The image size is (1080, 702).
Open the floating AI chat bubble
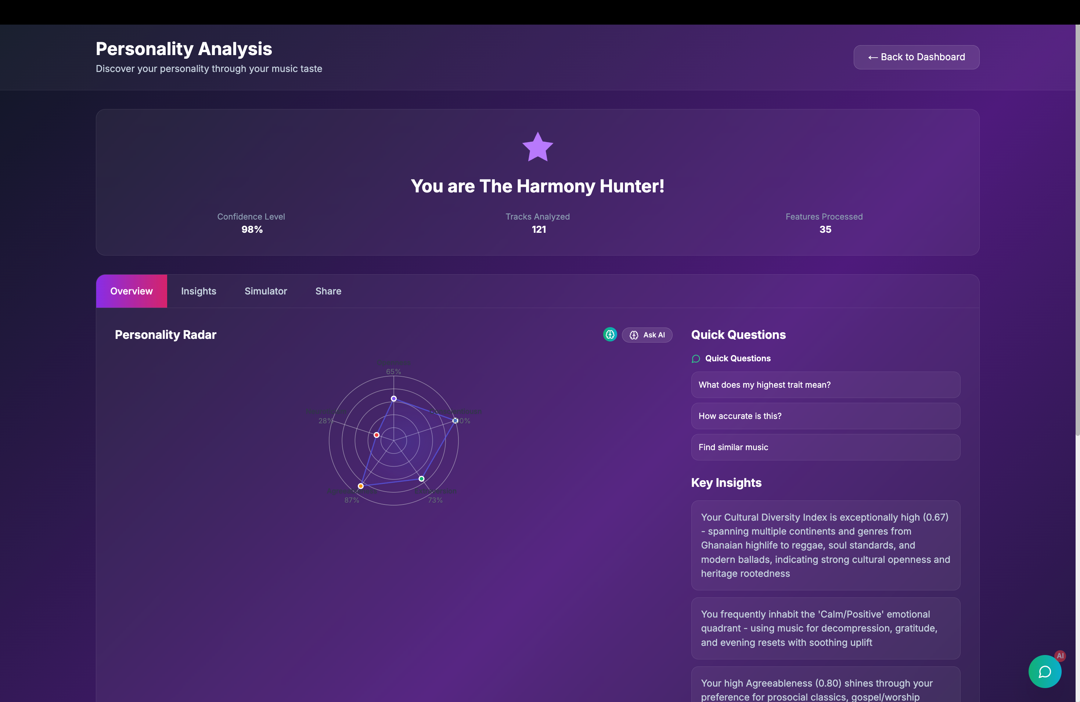(x=1045, y=671)
